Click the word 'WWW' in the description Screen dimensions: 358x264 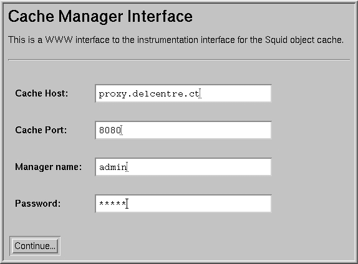pyautogui.click(x=59, y=40)
